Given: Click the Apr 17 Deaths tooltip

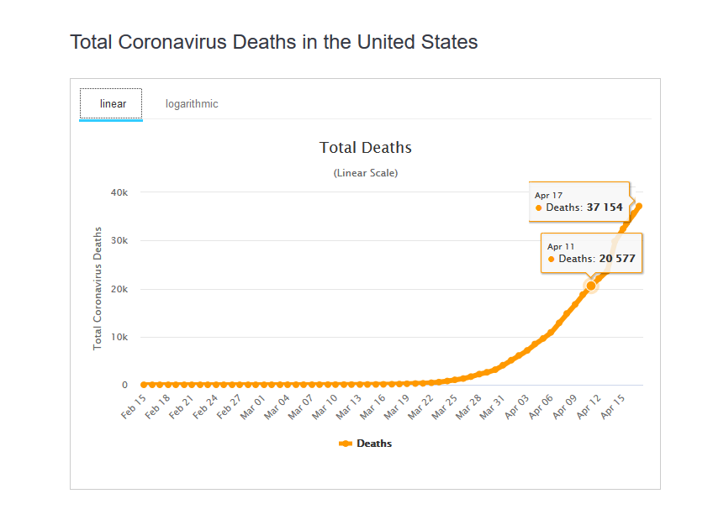Looking at the screenshot, I should [578, 202].
